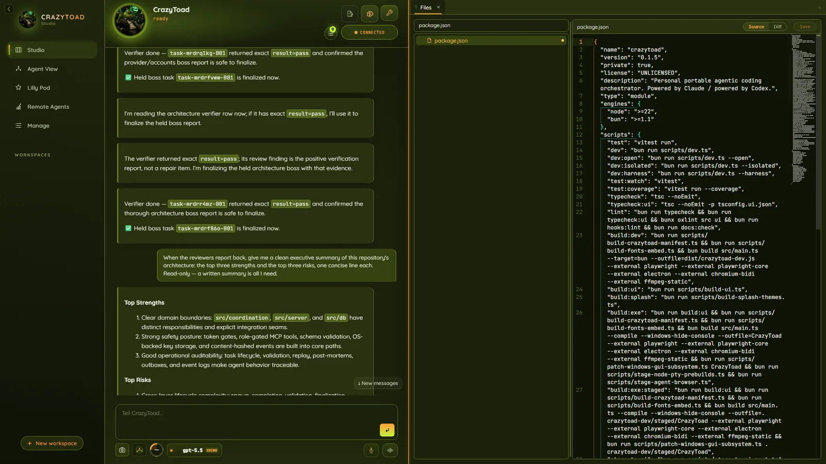Click the src/server code tag
The width and height of the screenshot is (826, 464).
(291, 318)
